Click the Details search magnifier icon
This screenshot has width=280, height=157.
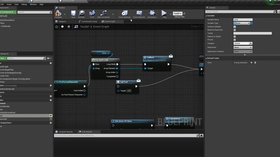(275, 12)
